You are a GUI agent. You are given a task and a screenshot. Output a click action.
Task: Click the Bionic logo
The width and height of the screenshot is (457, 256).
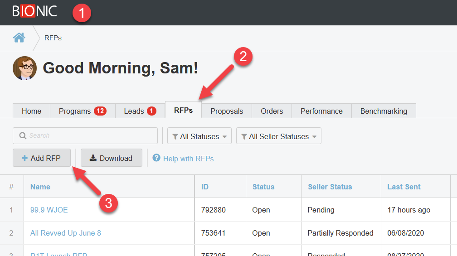pyautogui.click(x=34, y=11)
